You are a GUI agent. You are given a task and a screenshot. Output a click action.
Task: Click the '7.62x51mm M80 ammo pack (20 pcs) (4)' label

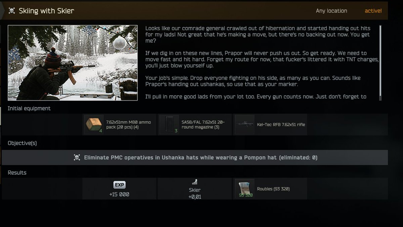pos(129,125)
